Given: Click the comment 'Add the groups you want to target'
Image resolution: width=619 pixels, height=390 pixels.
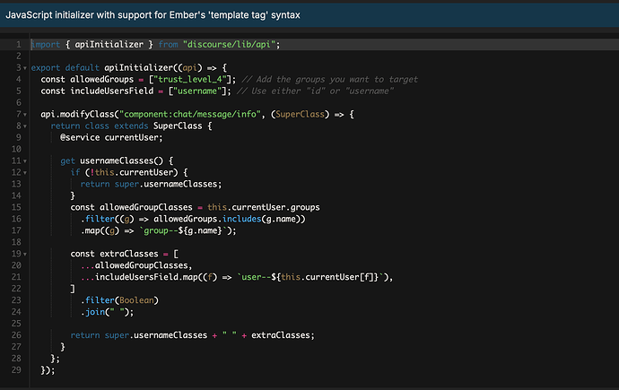Looking at the screenshot, I should [x=329, y=79].
